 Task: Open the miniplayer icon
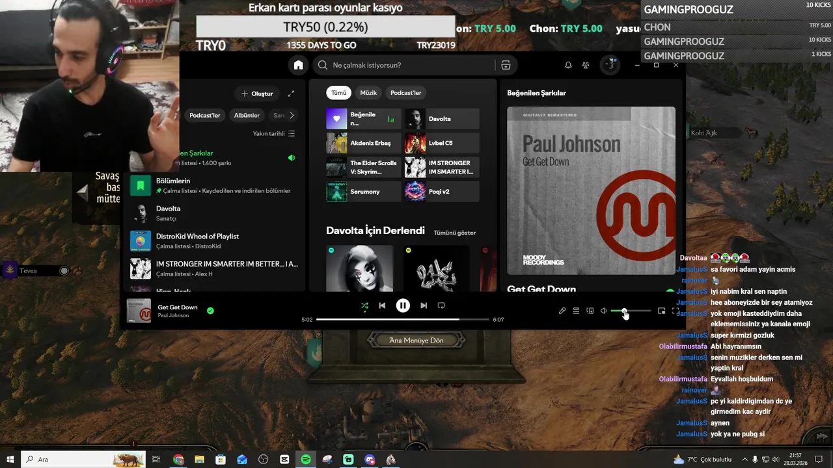[662, 311]
